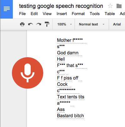Click the word "Hell" in the document
The image size is (125, 127).
click(61, 59)
